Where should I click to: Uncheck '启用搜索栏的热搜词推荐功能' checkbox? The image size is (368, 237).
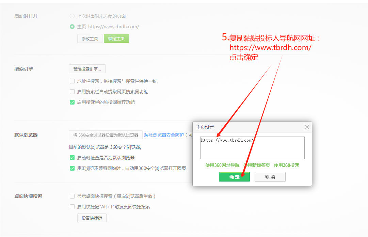click(72, 102)
